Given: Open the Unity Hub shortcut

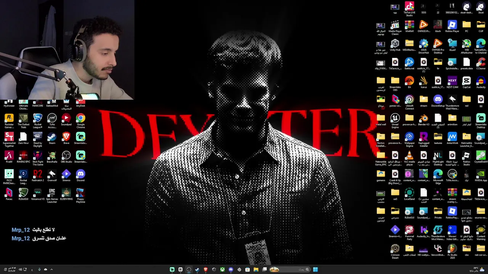Looking at the screenshot, I should point(395,45).
